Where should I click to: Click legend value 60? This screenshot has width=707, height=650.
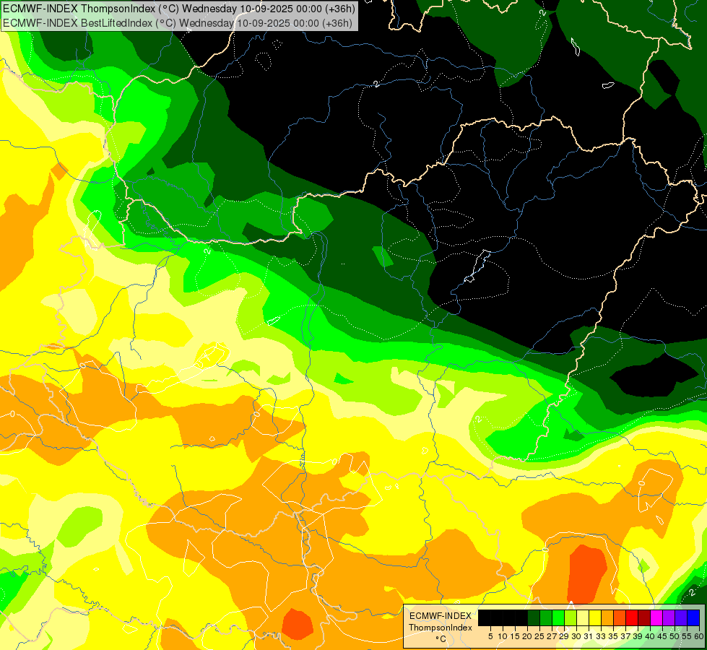click(x=699, y=636)
